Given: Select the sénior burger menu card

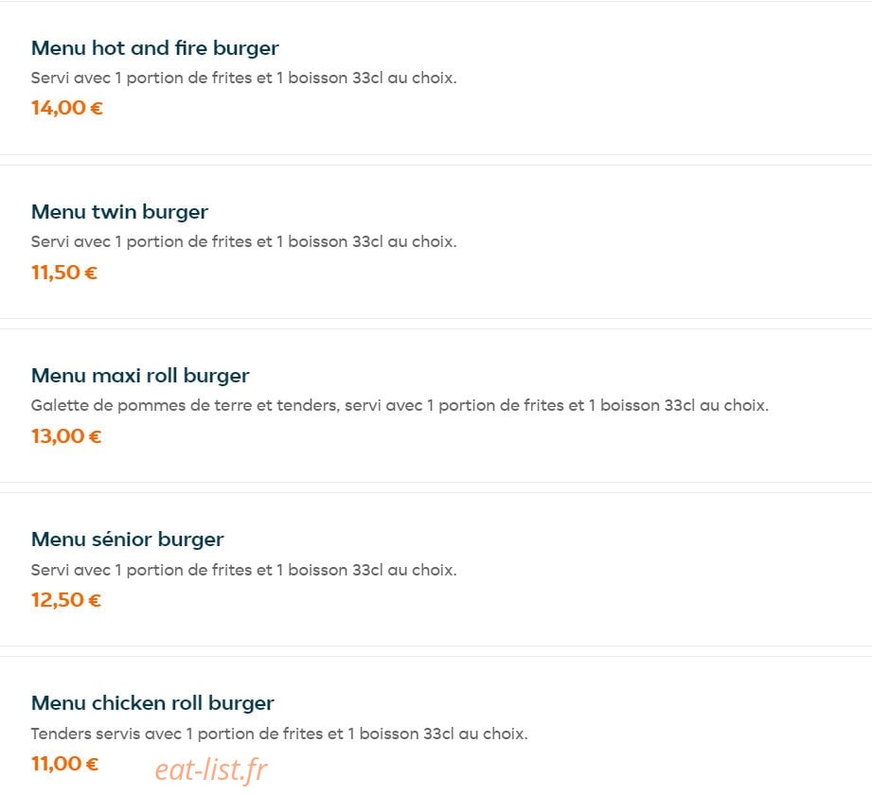Looking at the screenshot, I should click(x=436, y=569).
